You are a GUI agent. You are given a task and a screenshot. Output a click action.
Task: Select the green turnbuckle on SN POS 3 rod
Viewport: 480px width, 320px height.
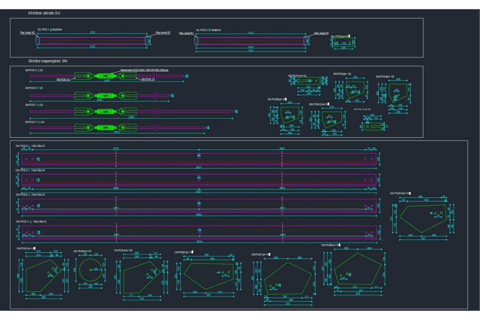tap(105, 76)
